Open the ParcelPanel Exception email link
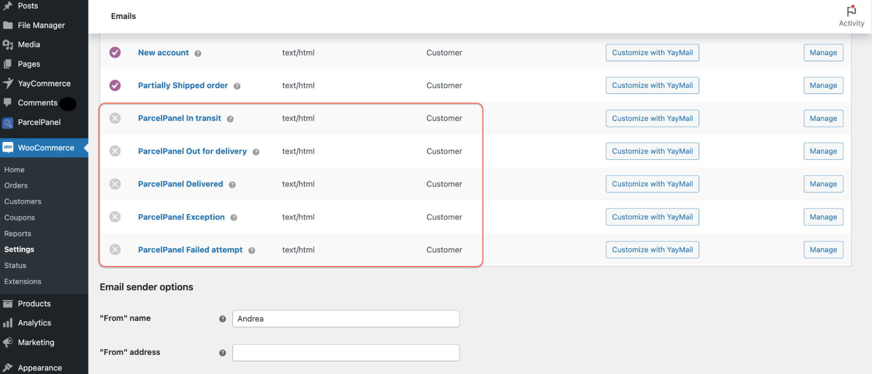 [181, 217]
